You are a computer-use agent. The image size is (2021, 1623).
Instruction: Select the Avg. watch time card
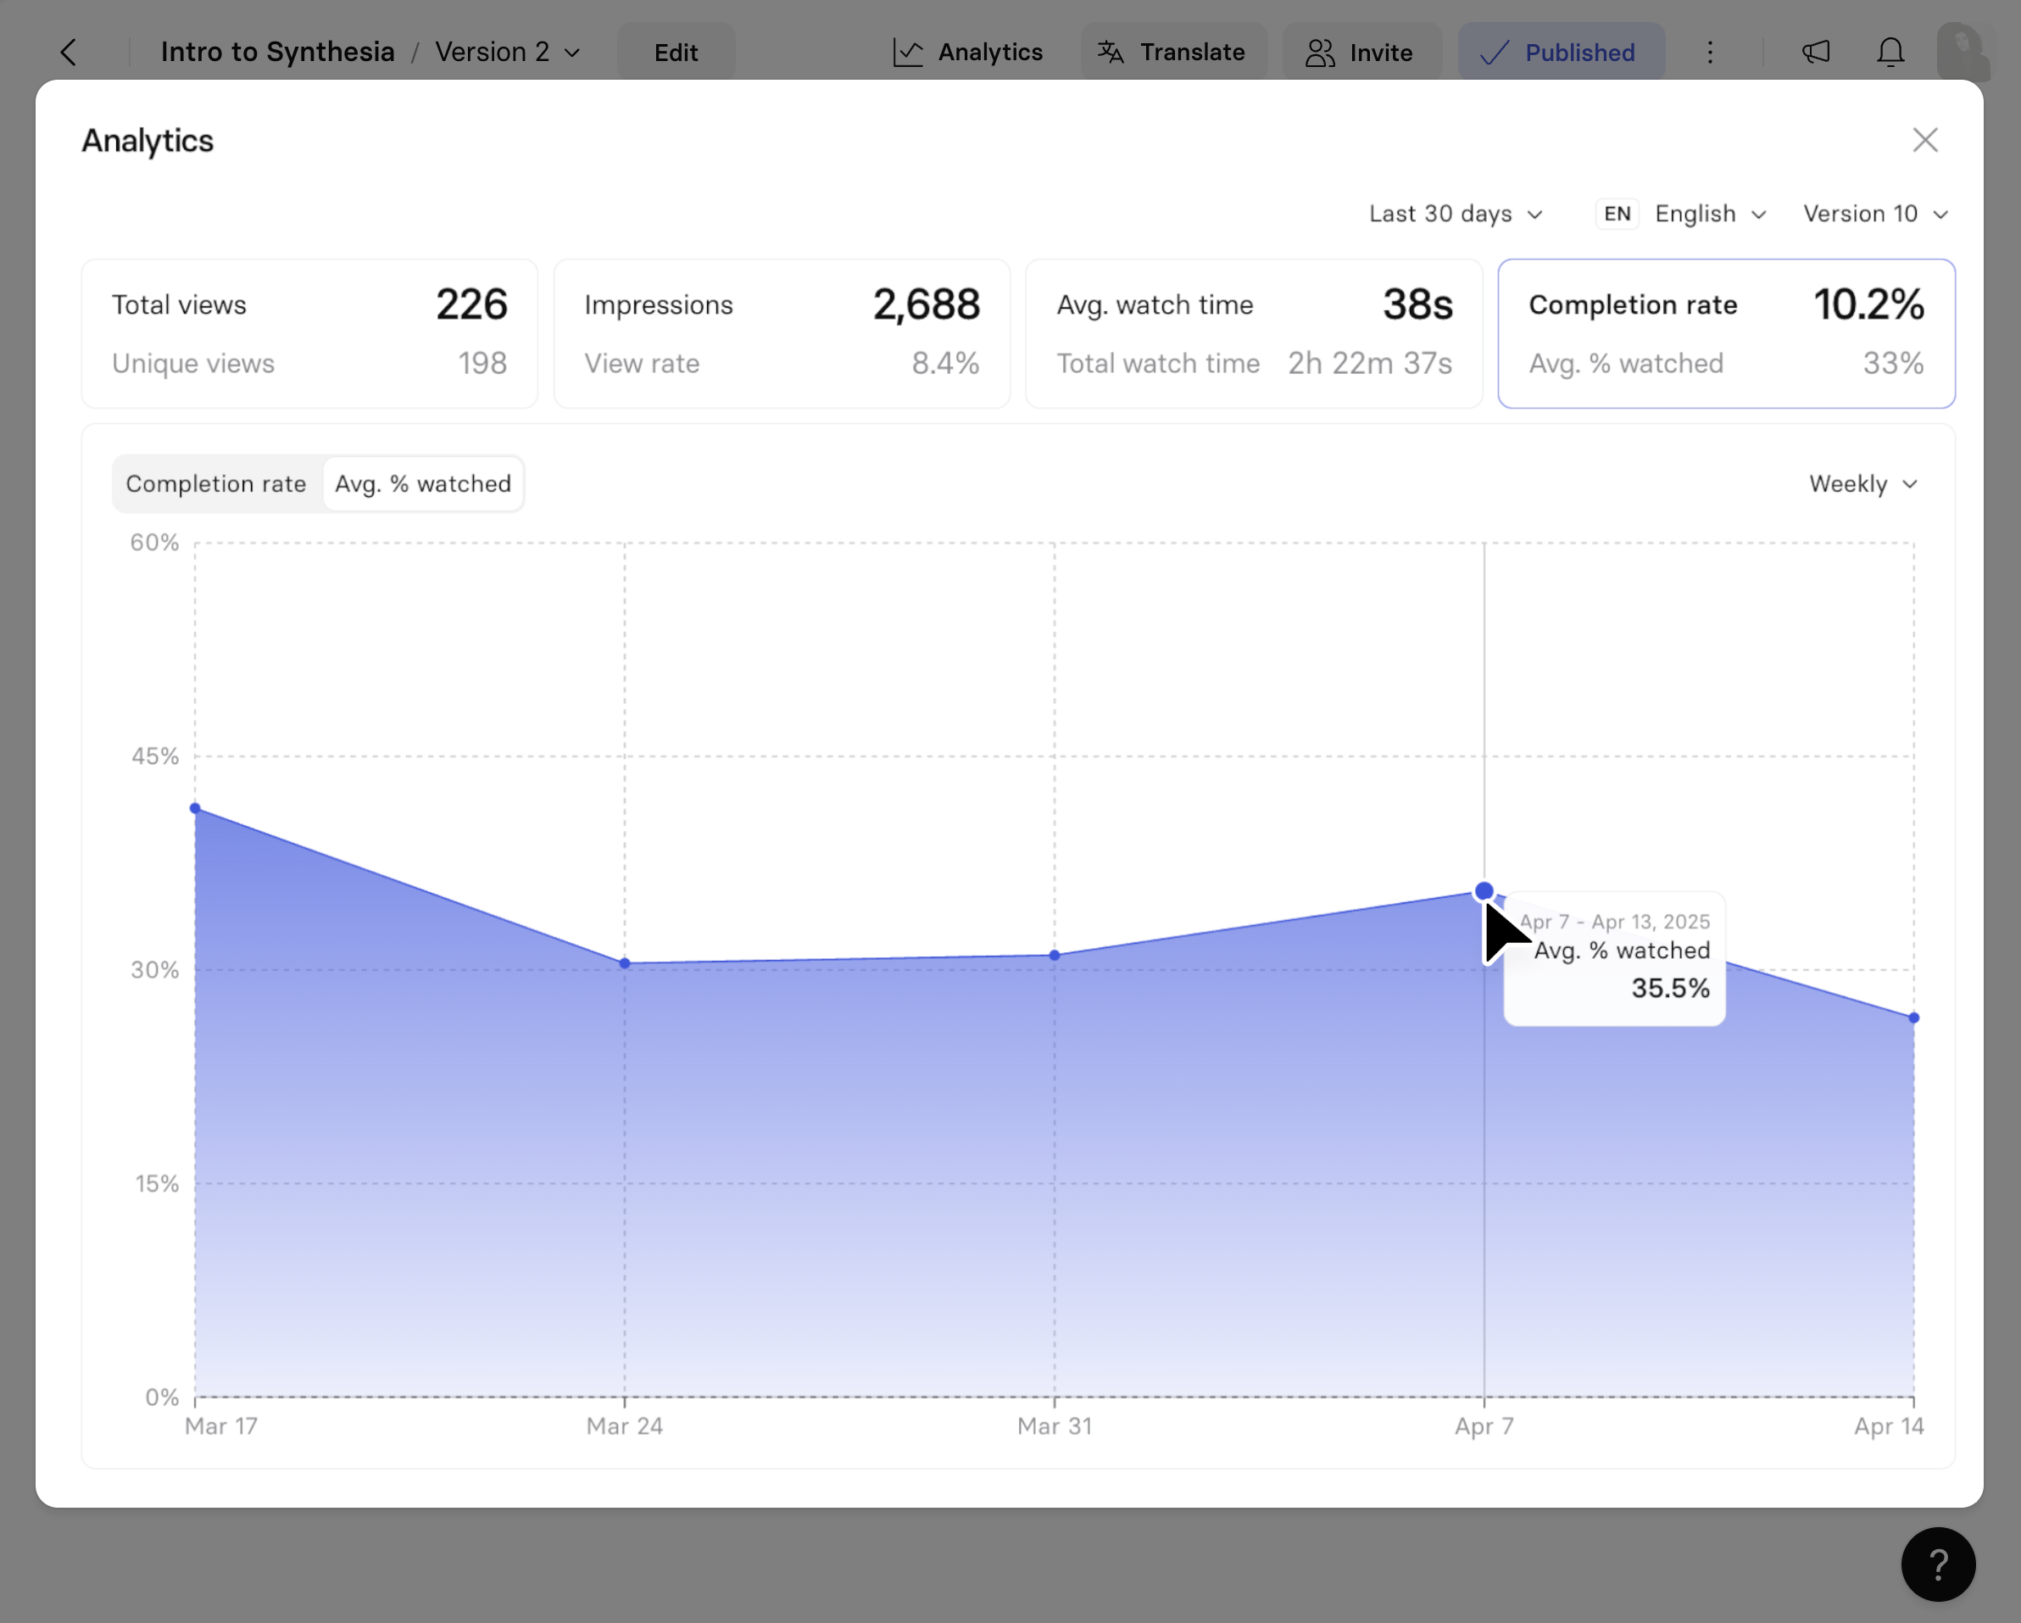[x=1253, y=333]
